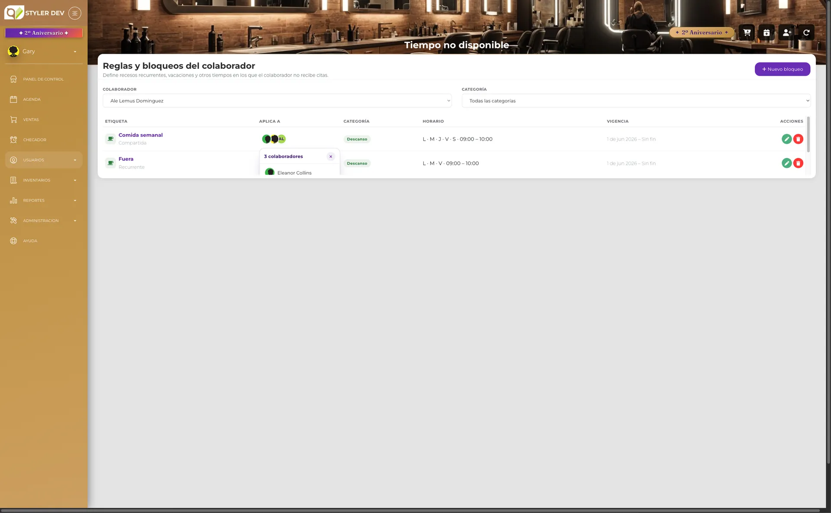Delete the Fuera rule

pyautogui.click(x=798, y=163)
